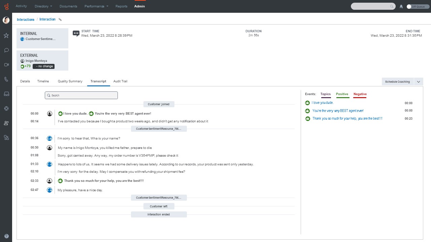The height and width of the screenshot is (242, 431).
Task: Open the Documents menu
Action: 68,6
